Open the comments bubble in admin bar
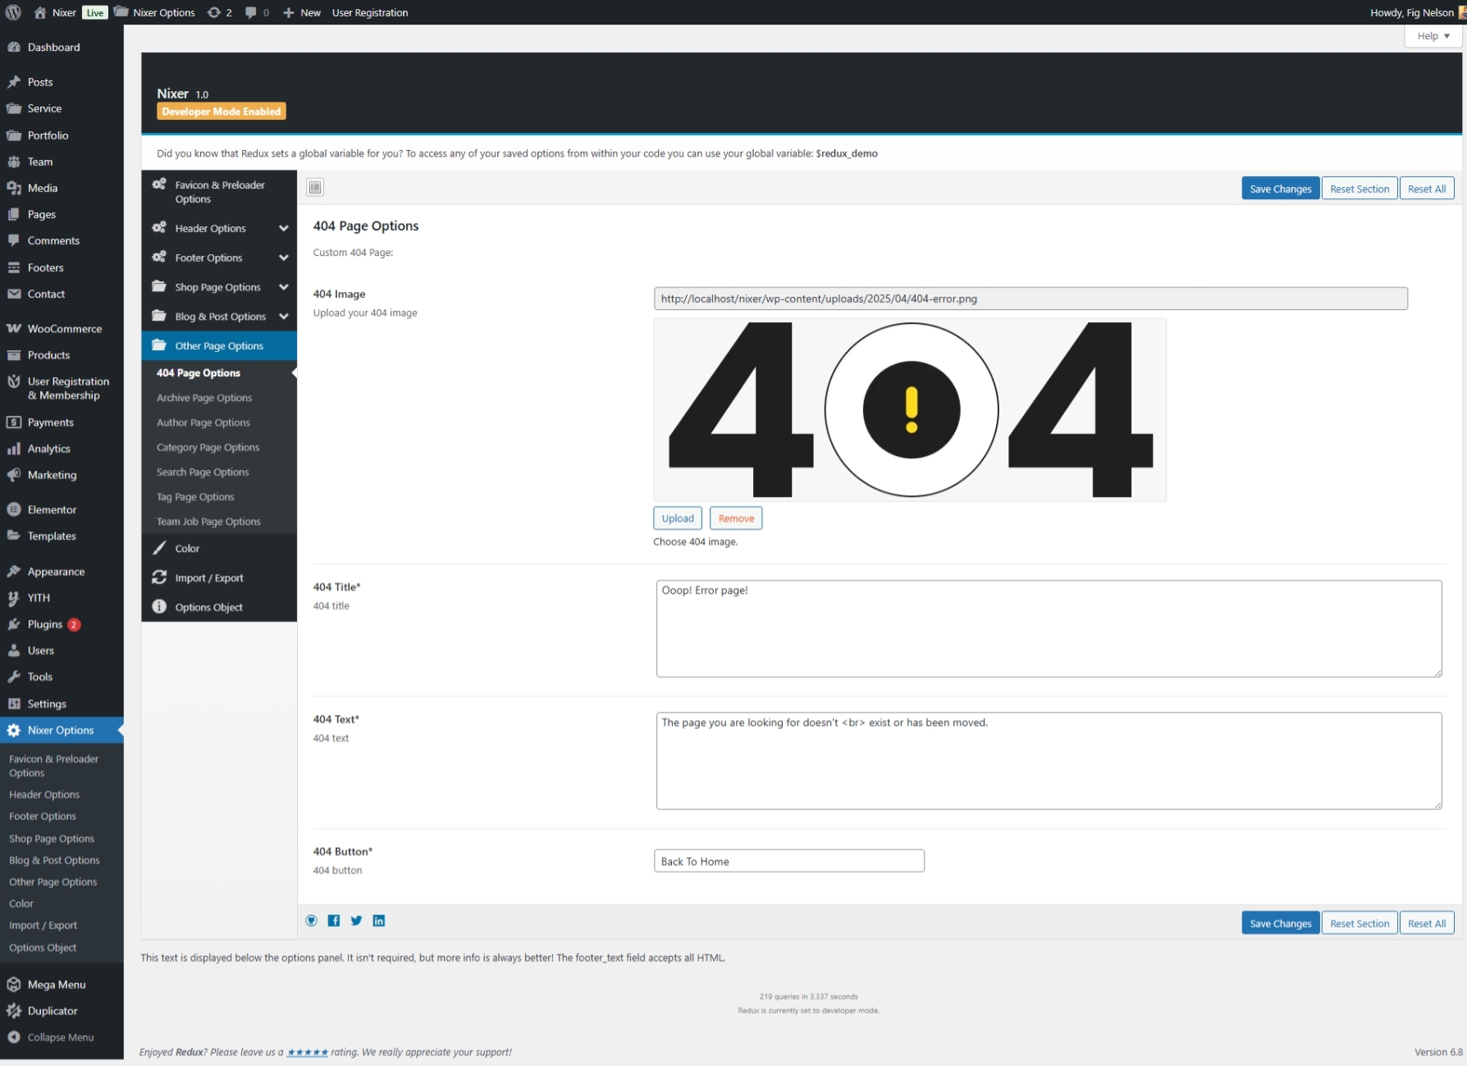 [x=256, y=12]
